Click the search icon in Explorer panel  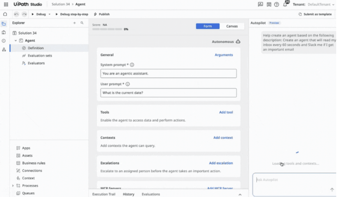tap(82, 23)
